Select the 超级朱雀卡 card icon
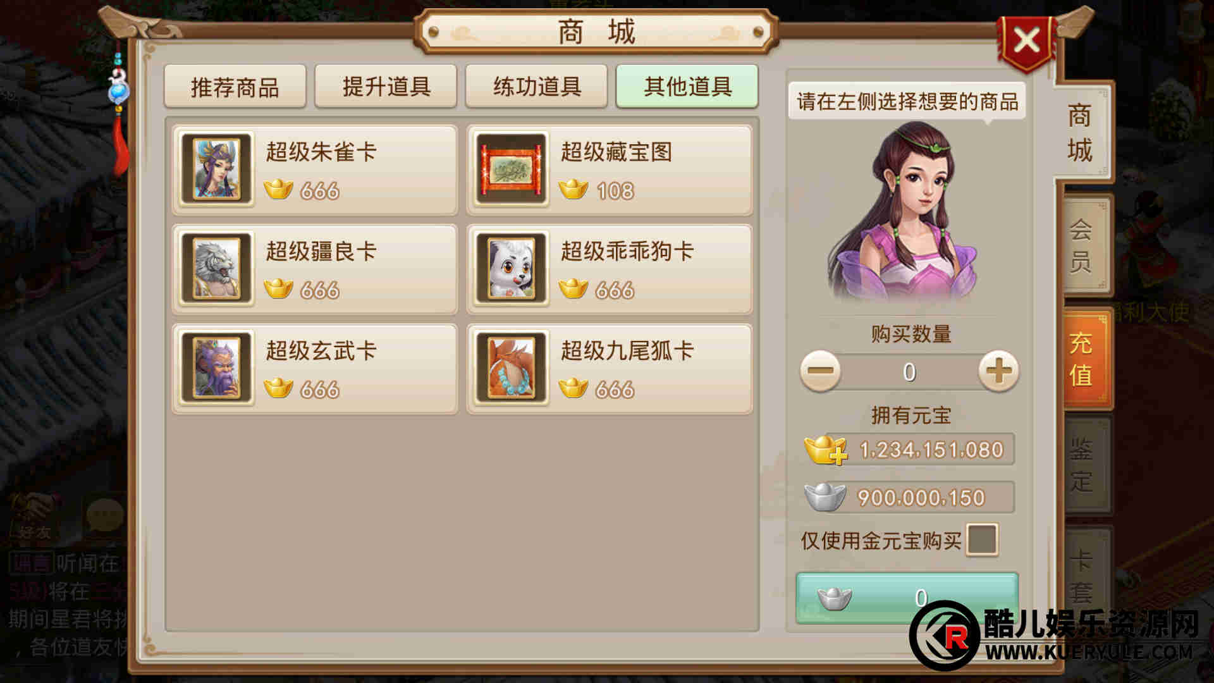 coord(216,169)
